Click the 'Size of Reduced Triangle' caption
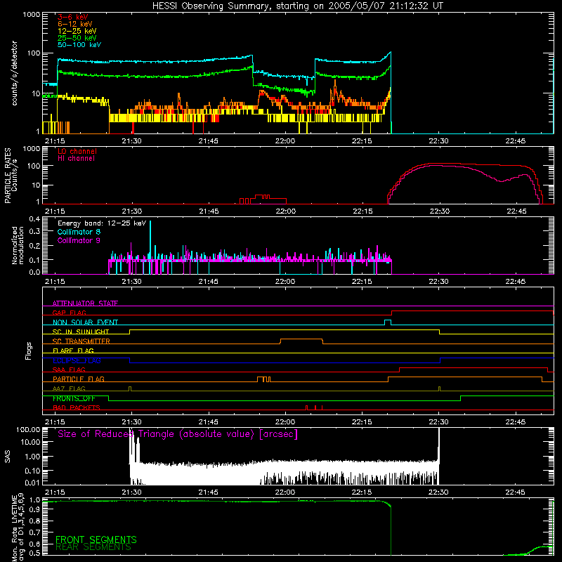 [178, 434]
